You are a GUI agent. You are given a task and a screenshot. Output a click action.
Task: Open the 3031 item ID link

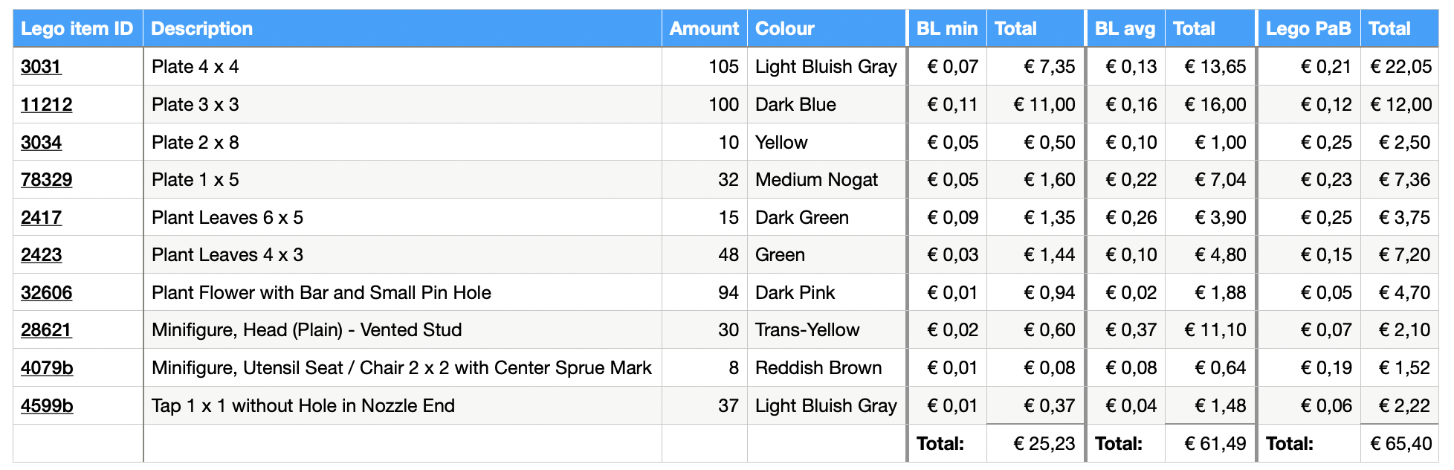coord(41,67)
